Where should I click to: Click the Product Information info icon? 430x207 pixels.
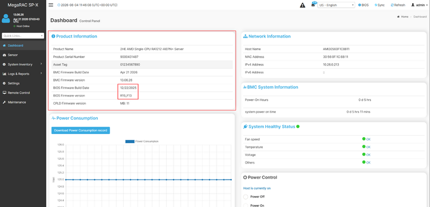[x=53, y=36]
